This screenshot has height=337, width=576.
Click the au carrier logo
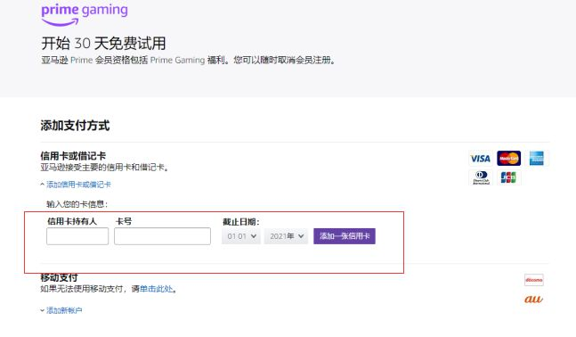coord(533,299)
